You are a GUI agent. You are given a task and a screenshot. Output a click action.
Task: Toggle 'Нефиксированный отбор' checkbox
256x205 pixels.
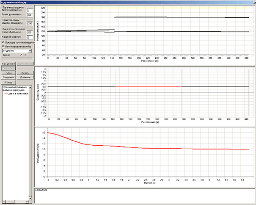(x=3, y=47)
